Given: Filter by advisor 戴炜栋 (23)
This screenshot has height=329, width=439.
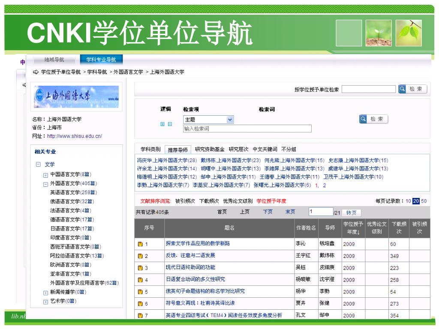Looking at the screenshot, I should click(231, 160).
